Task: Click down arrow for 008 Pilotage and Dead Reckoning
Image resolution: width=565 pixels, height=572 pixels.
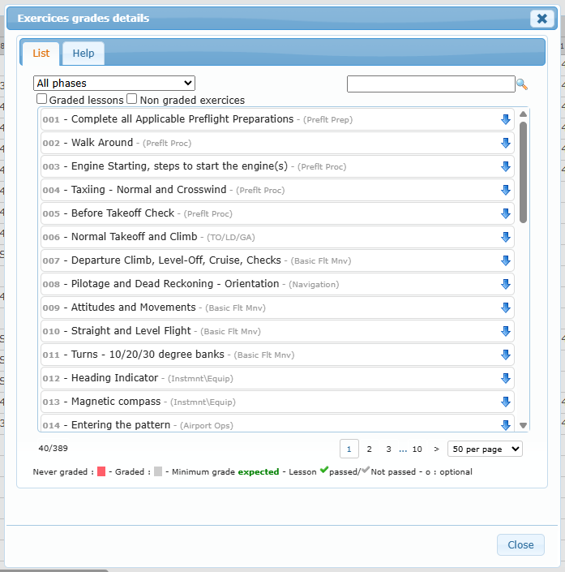Action: click(506, 284)
